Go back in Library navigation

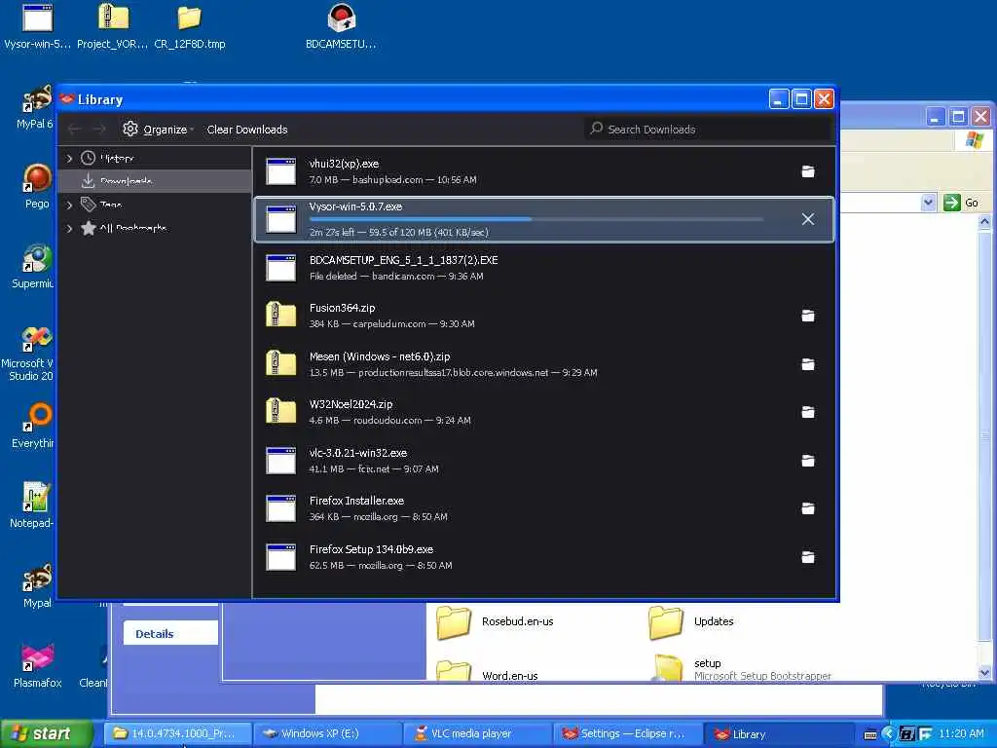(74, 130)
